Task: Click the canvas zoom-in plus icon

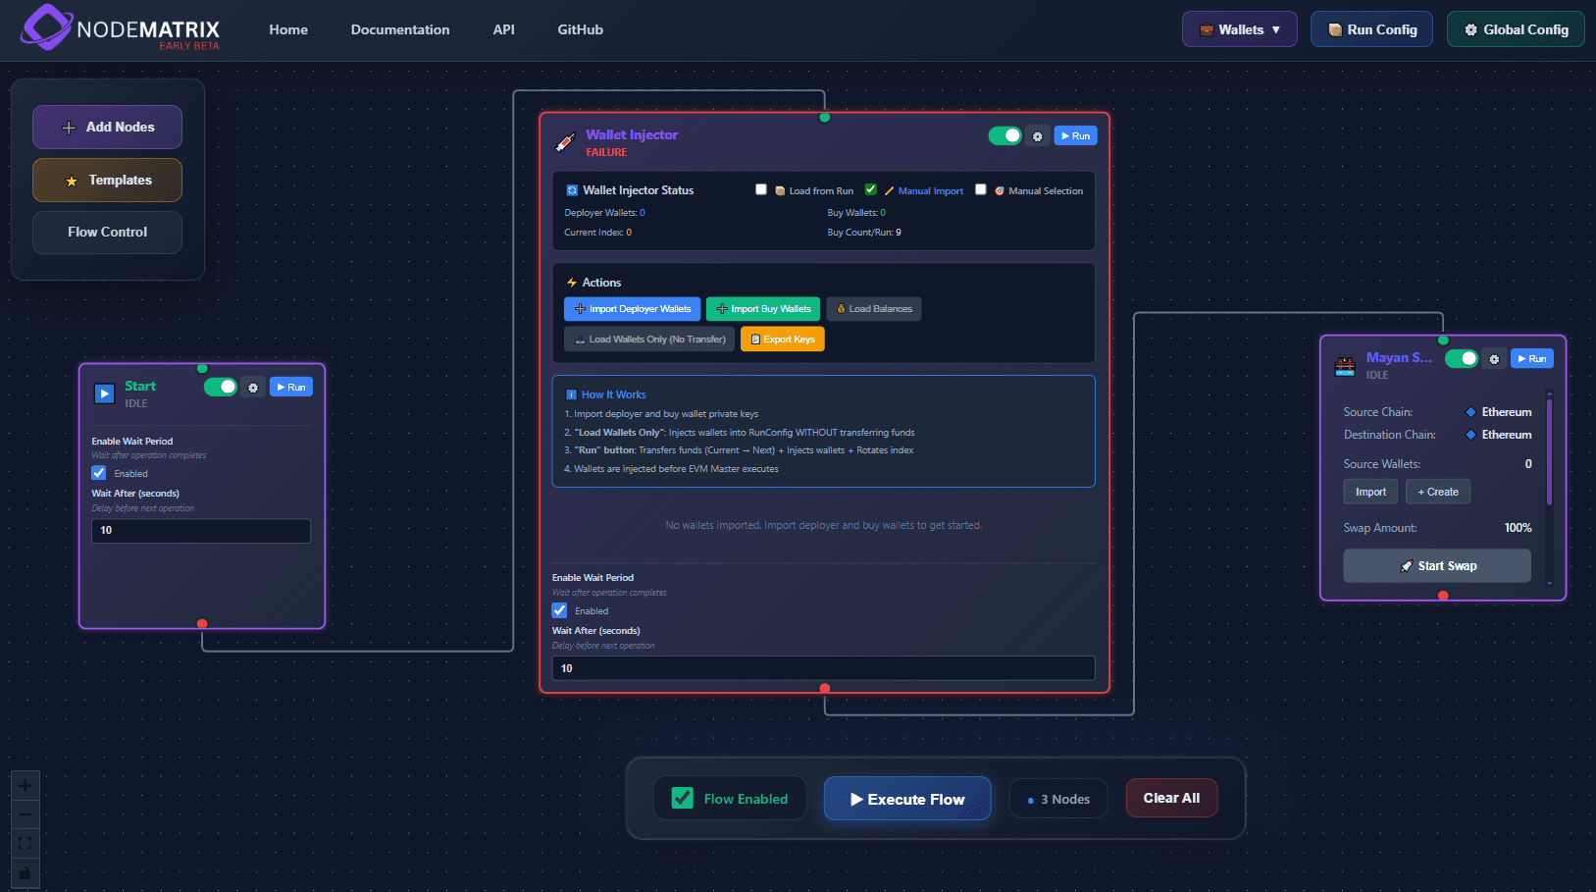Action: pyautogui.click(x=25, y=785)
